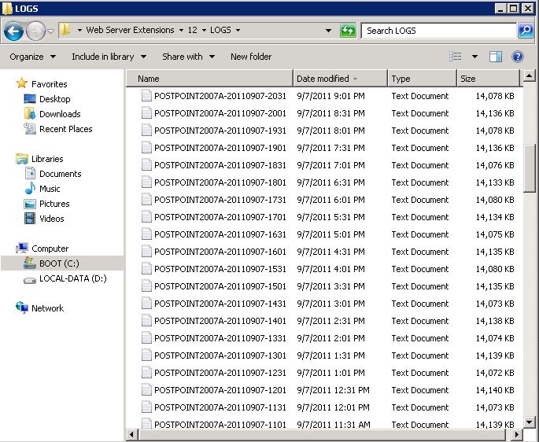The width and height of the screenshot is (539, 442).
Task: Click the Change your view icon
Action: point(456,57)
